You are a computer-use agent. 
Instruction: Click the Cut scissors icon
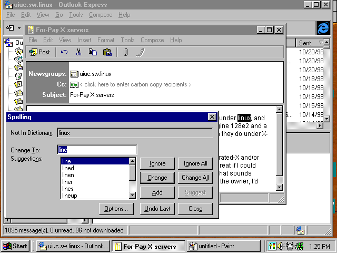pos(78,52)
